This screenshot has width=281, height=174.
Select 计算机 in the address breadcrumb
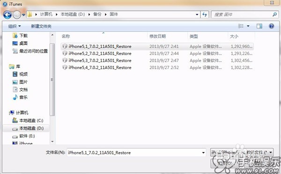[x=46, y=14]
